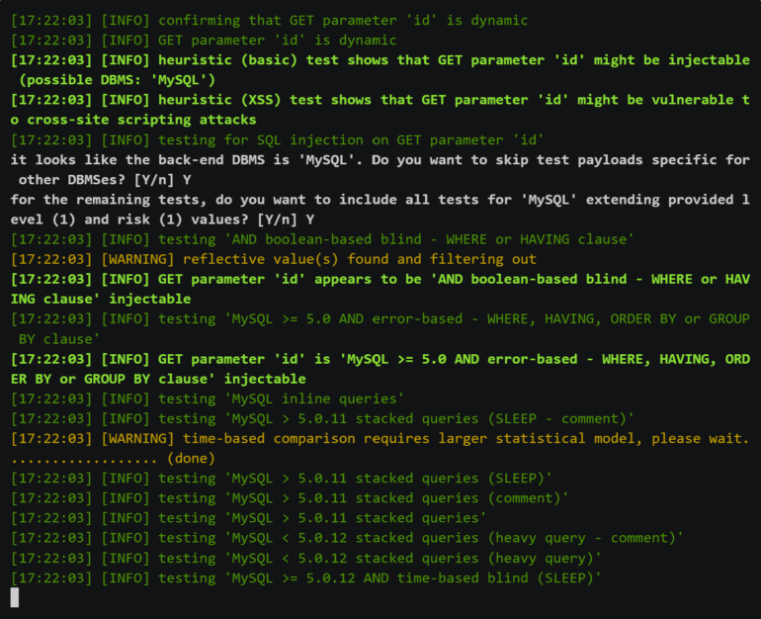Click the reflective value(s) WARNING line
Image resolution: width=761 pixels, height=619 pixels.
click(274, 259)
